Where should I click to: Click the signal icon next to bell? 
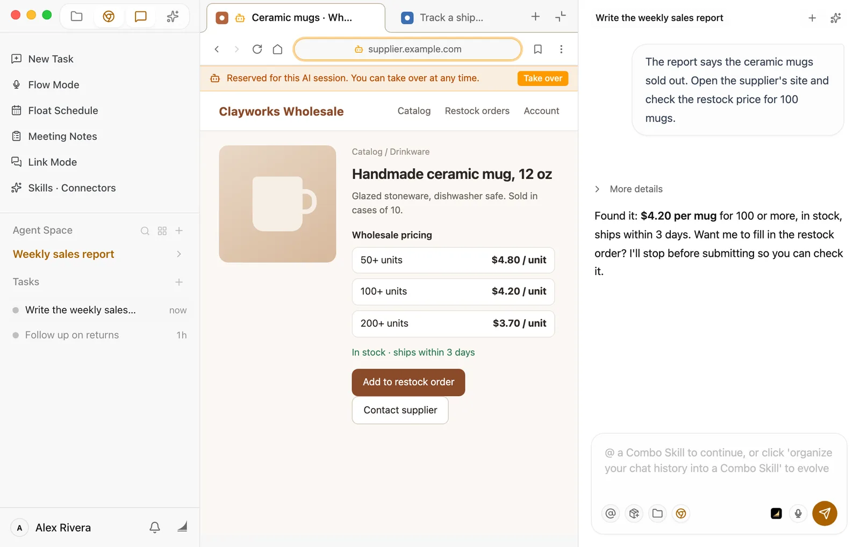pos(182,527)
